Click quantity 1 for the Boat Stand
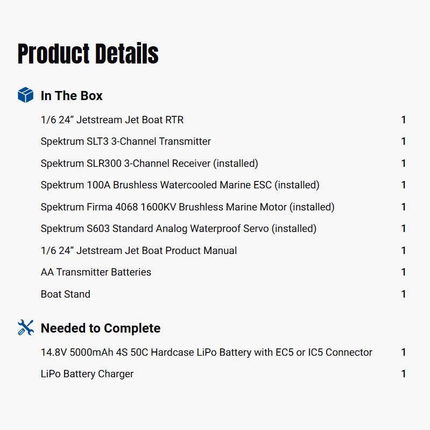The width and height of the screenshot is (430, 430). pos(404,294)
